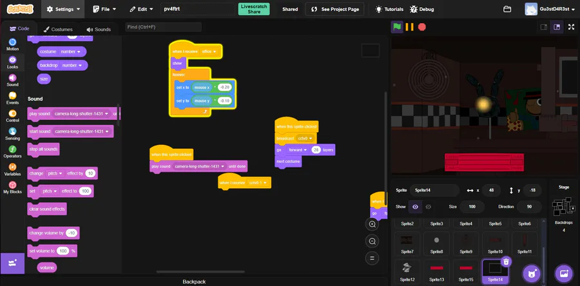Viewport: 580px width, 286px height.
Task: Switch to the Code tab
Action: [19, 29]
